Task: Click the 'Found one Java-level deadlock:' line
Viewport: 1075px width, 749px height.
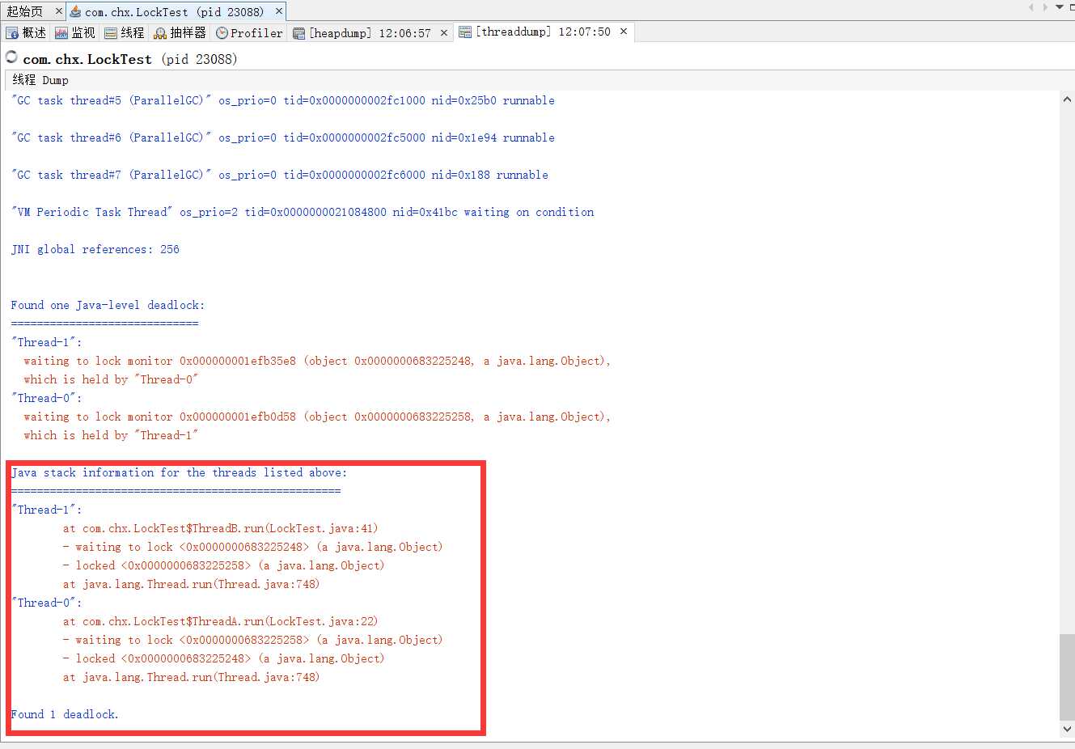Action: coord(108,305)
